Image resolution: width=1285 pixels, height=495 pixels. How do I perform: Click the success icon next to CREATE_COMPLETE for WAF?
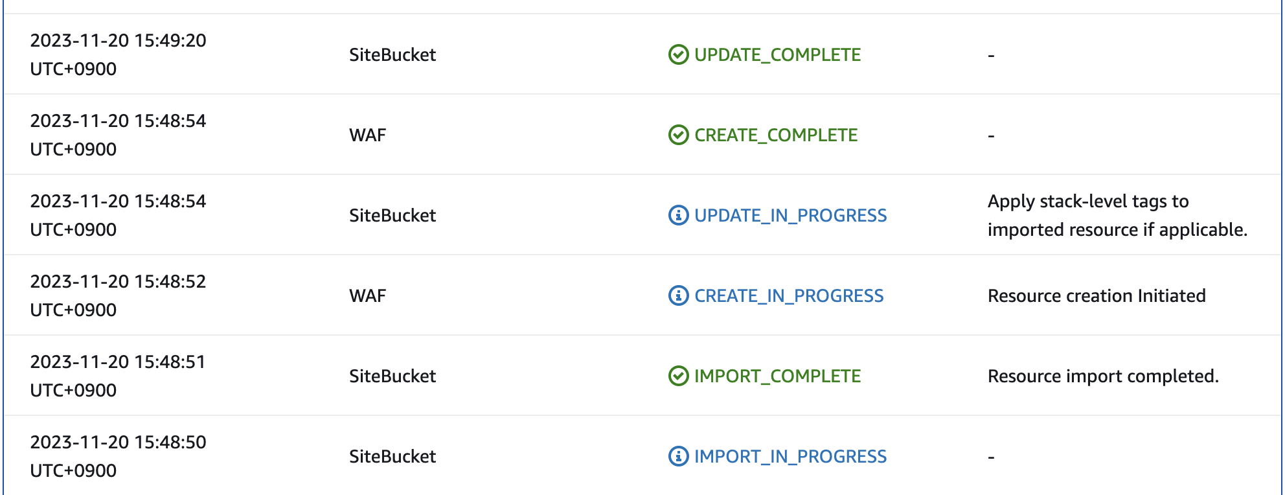[x=677, y=135]
